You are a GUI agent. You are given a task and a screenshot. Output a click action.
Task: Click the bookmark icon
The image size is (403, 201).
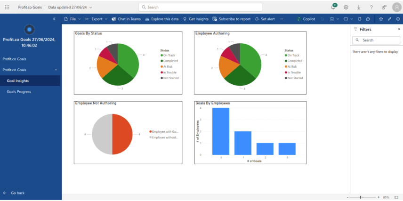(x=332, y=19)
